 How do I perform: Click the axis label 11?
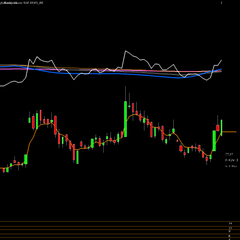click(x=230, y=228)
